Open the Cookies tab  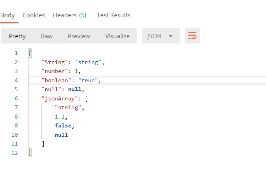(34, 15)
